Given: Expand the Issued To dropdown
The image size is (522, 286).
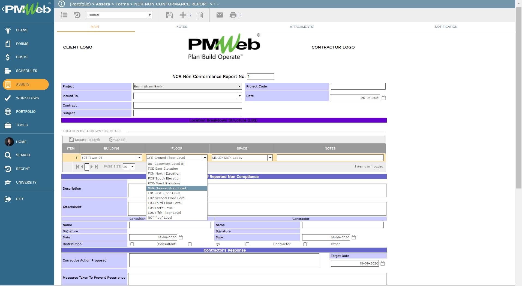Looking at the screenshot, I should pyautogui.click(x=239, y=96).
